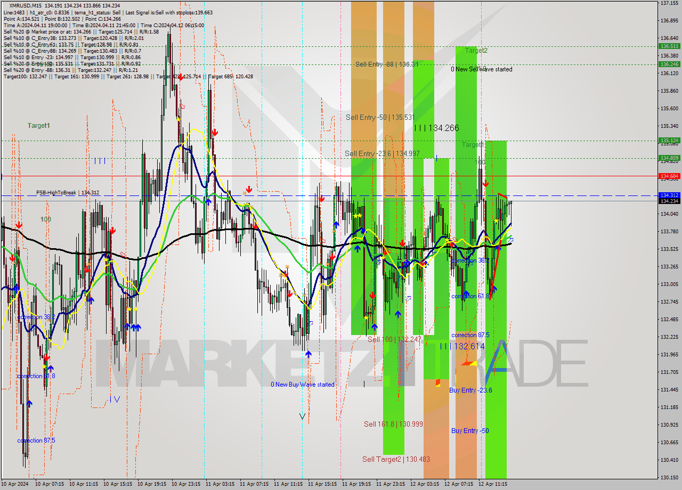Click the red 134.604 price tag

pos(670,176)
